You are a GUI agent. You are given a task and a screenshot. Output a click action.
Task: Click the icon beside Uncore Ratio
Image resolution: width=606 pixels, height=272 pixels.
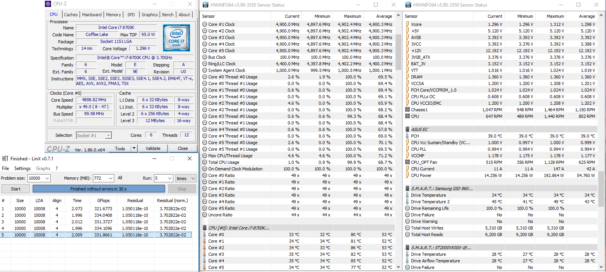click(x=205, y=215)
